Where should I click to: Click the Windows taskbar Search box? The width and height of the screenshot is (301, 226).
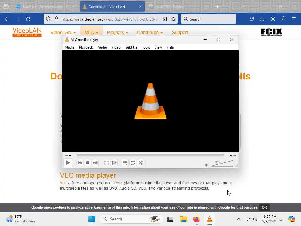point(131,219)
